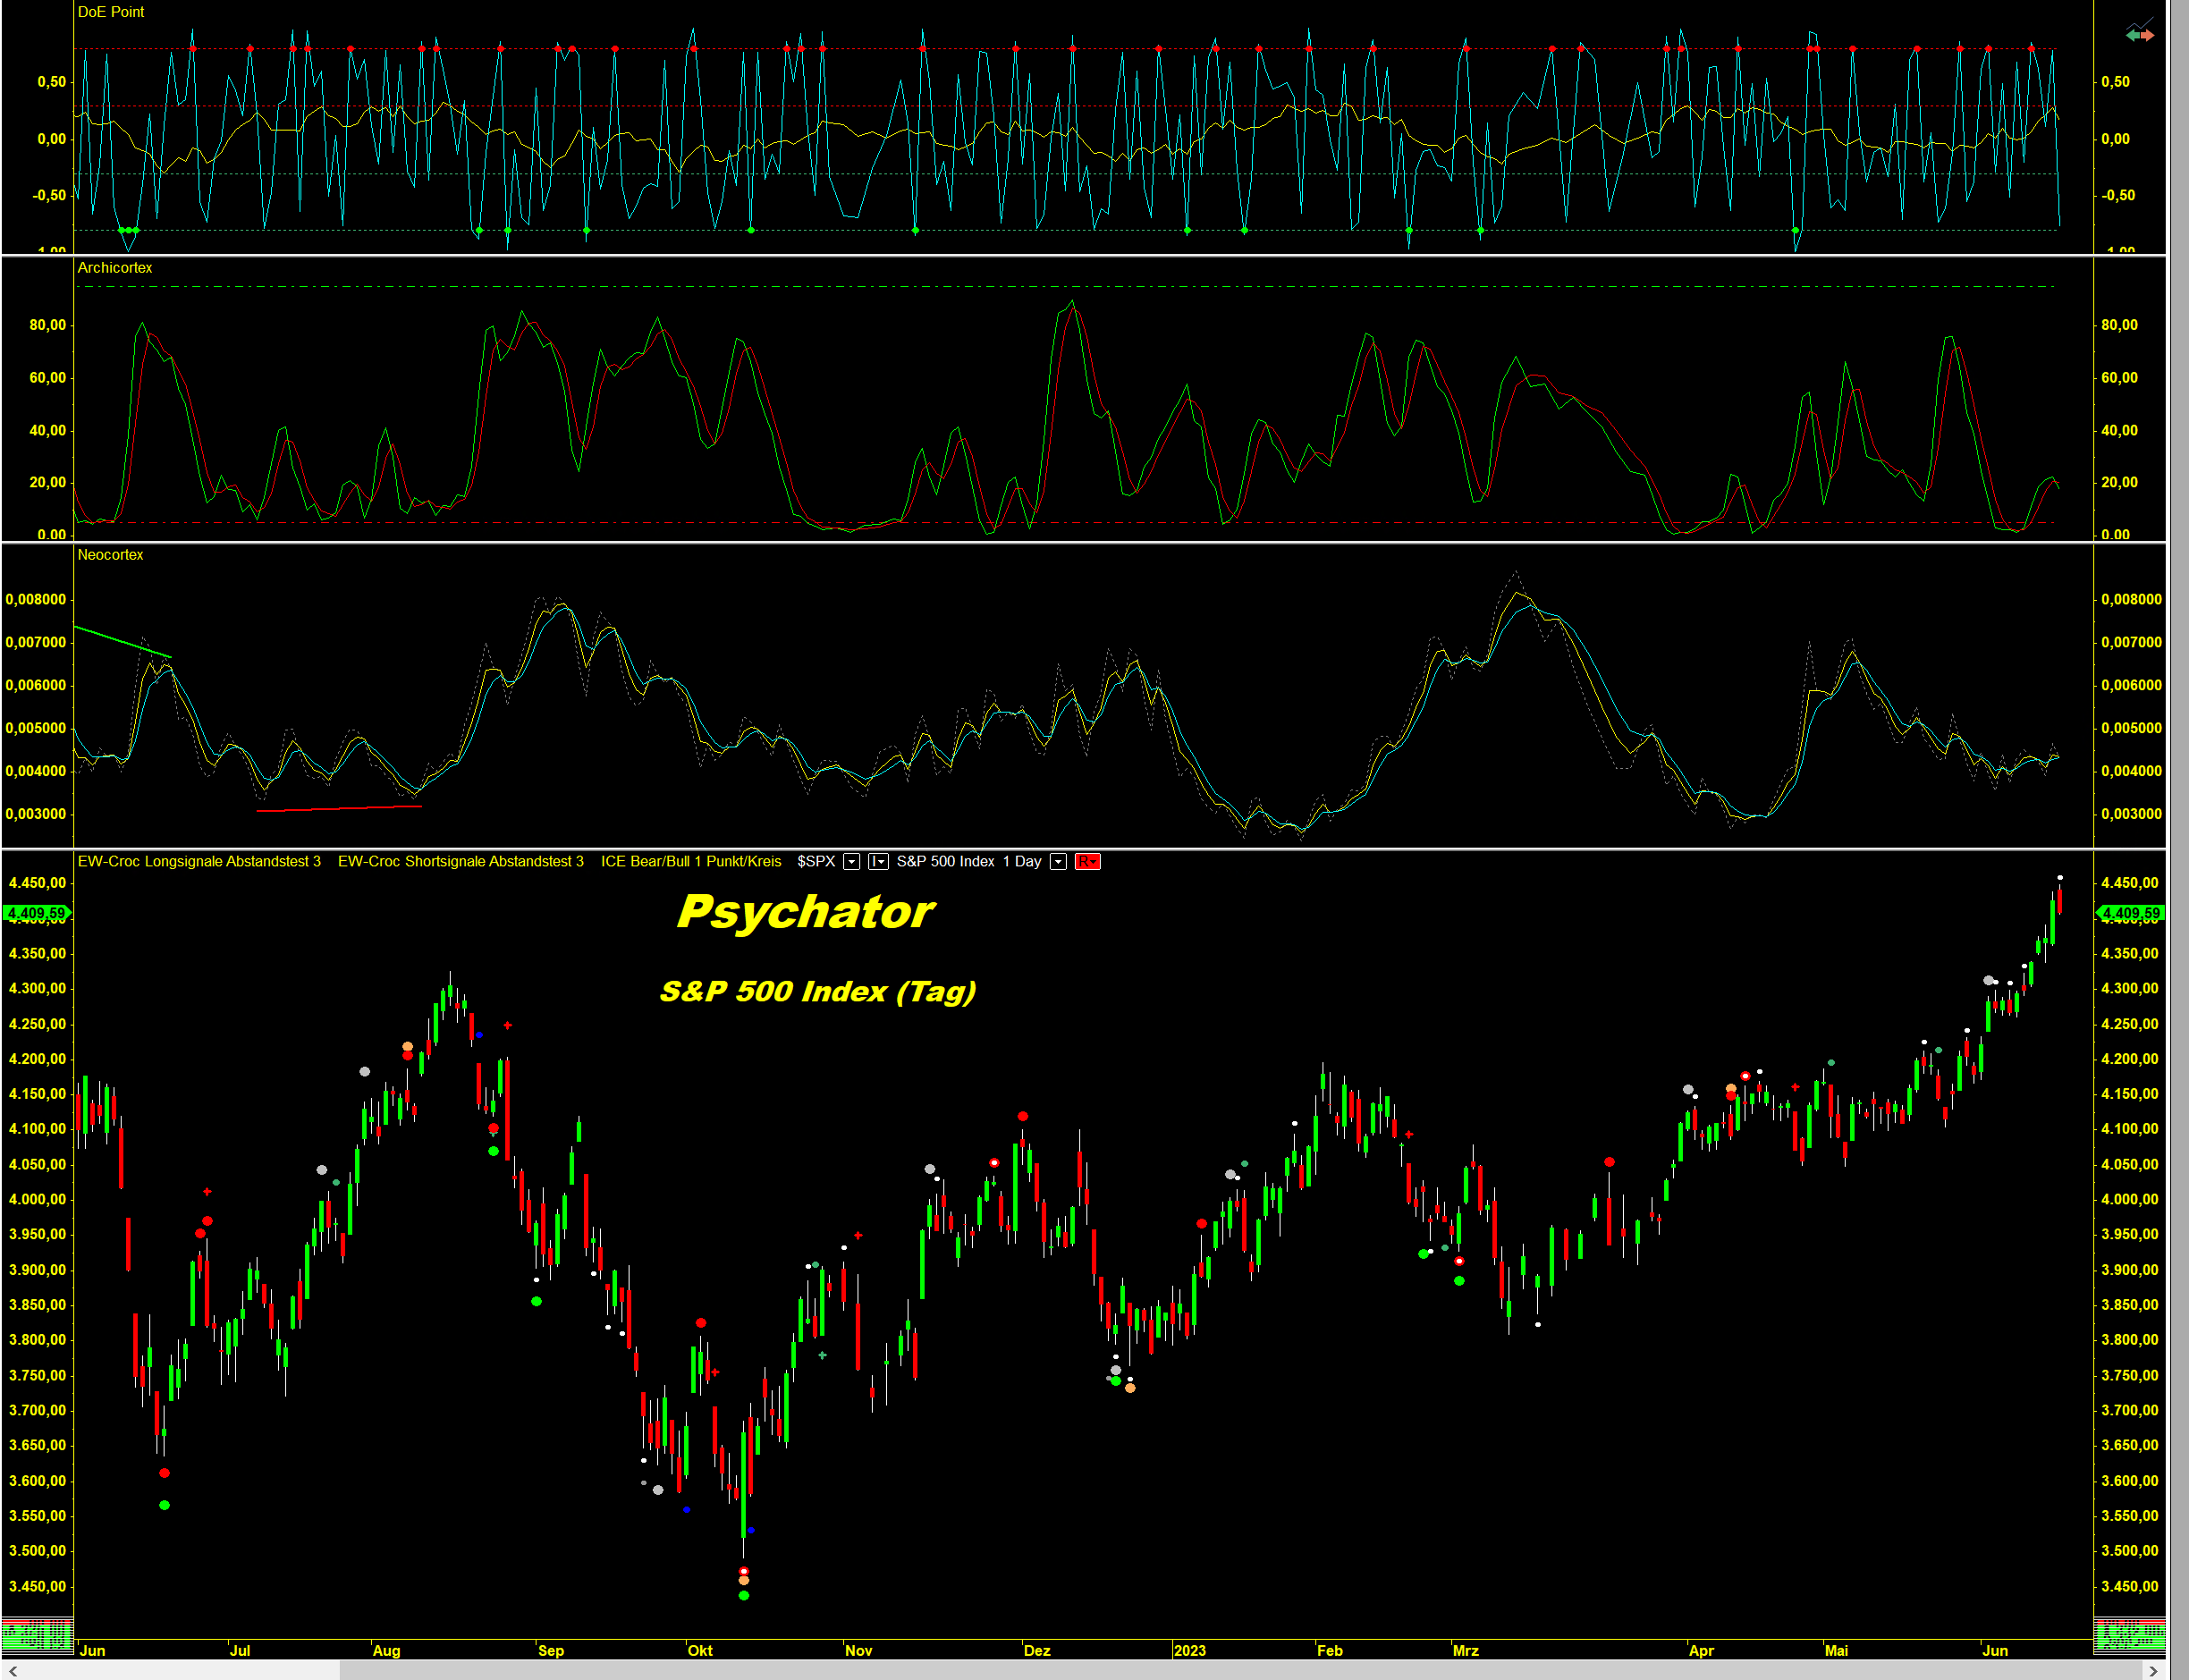Open the 'I' instrument type dropdown
Image resolution: width=2189 pixels, height=1680 pixels.
click(878, 861)
